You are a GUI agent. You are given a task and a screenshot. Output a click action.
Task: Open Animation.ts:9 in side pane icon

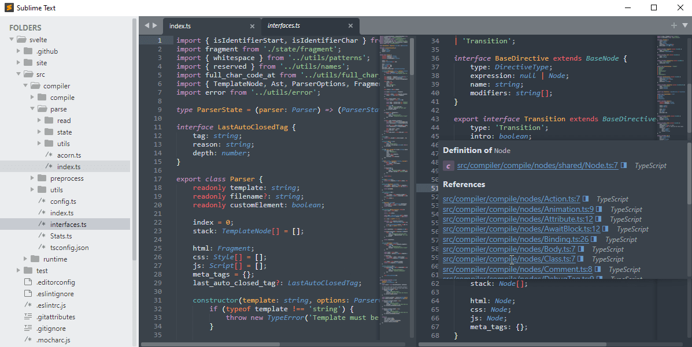coord(600,210)
